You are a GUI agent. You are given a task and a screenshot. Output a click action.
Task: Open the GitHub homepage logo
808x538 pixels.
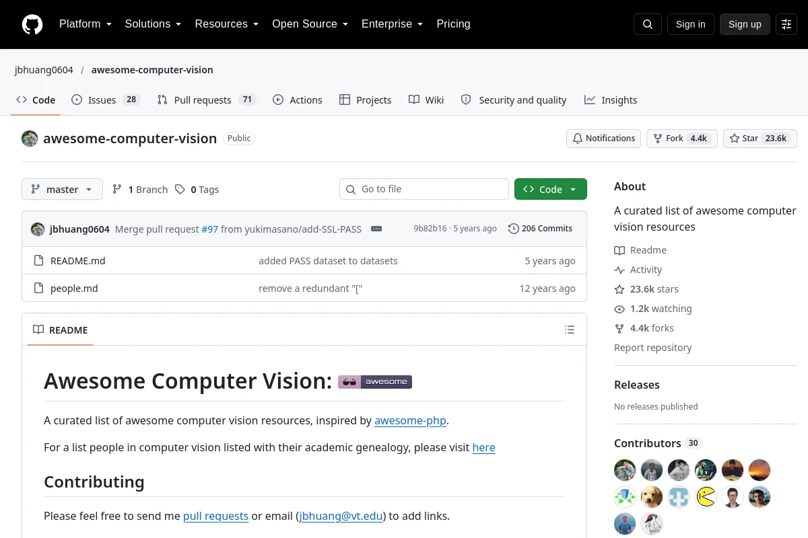tap(32, 24)
